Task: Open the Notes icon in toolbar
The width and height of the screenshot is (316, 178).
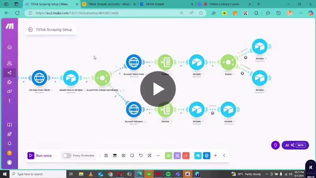Action: tap(132, 155)
